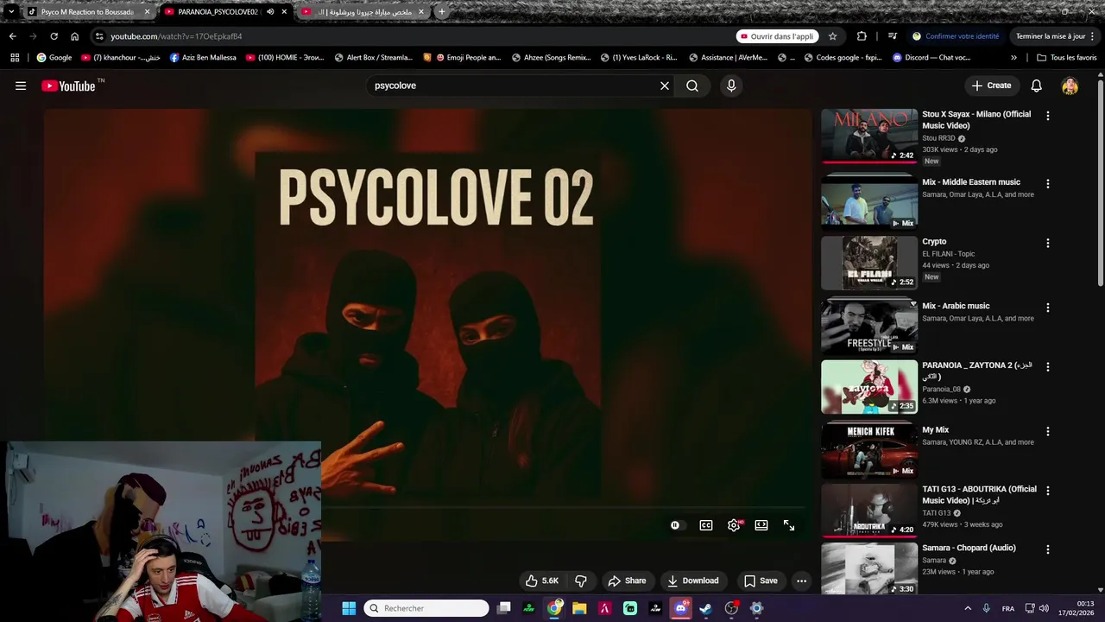Image resolution: width=1105 pixels, height=622 pixels.
Task: Open File Explorer from the taskbar
Action: tap(579, 608)
